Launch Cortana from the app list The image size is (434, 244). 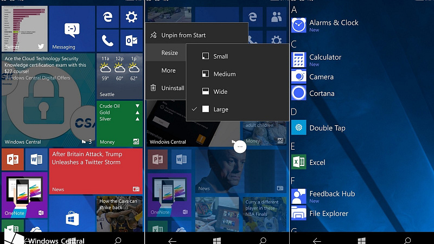point(313,93)
